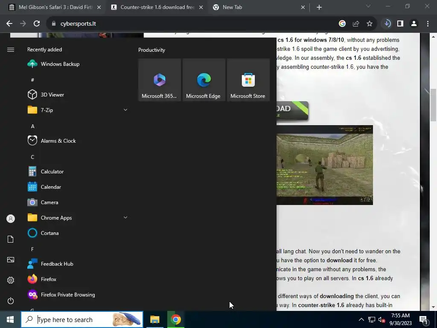Close the Mel Gibson's Safari tab
Screen dimensions: 437x328
tap(99, 7)
